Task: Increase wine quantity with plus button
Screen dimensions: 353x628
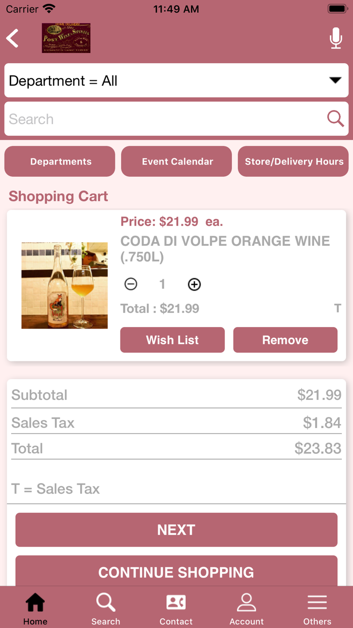Action: [x=194, y=284]
